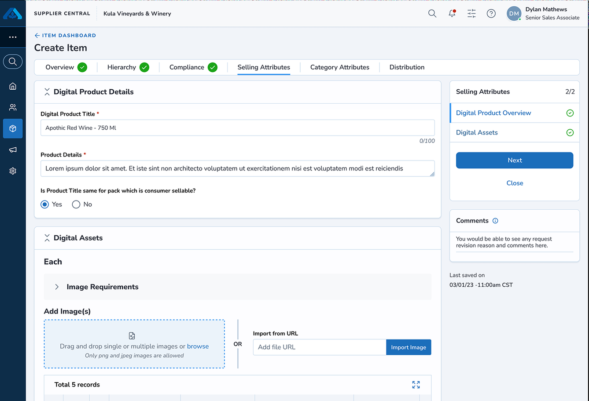Collapse the Digital Product Details section
Screen dimensions: 589x401
[x=47, y=92]
